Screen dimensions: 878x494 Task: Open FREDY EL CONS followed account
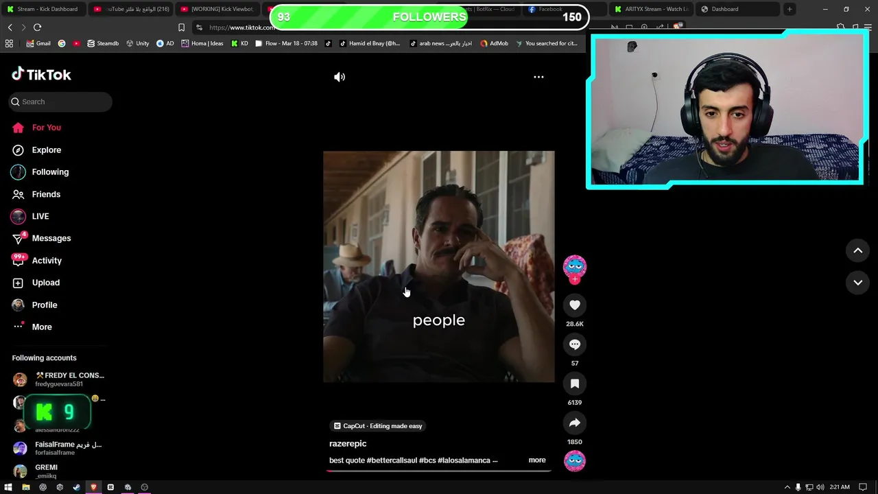click(59, 379)
